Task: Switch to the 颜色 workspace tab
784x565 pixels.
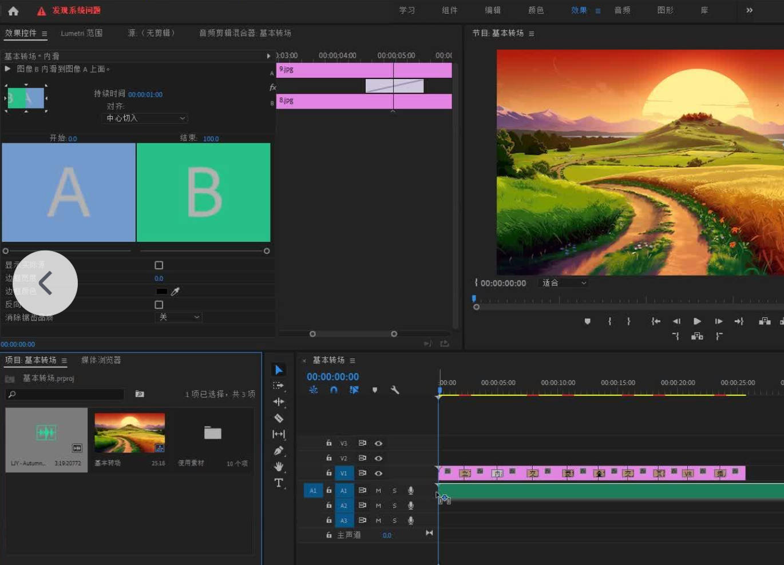Action: click(x=536, y=10)
